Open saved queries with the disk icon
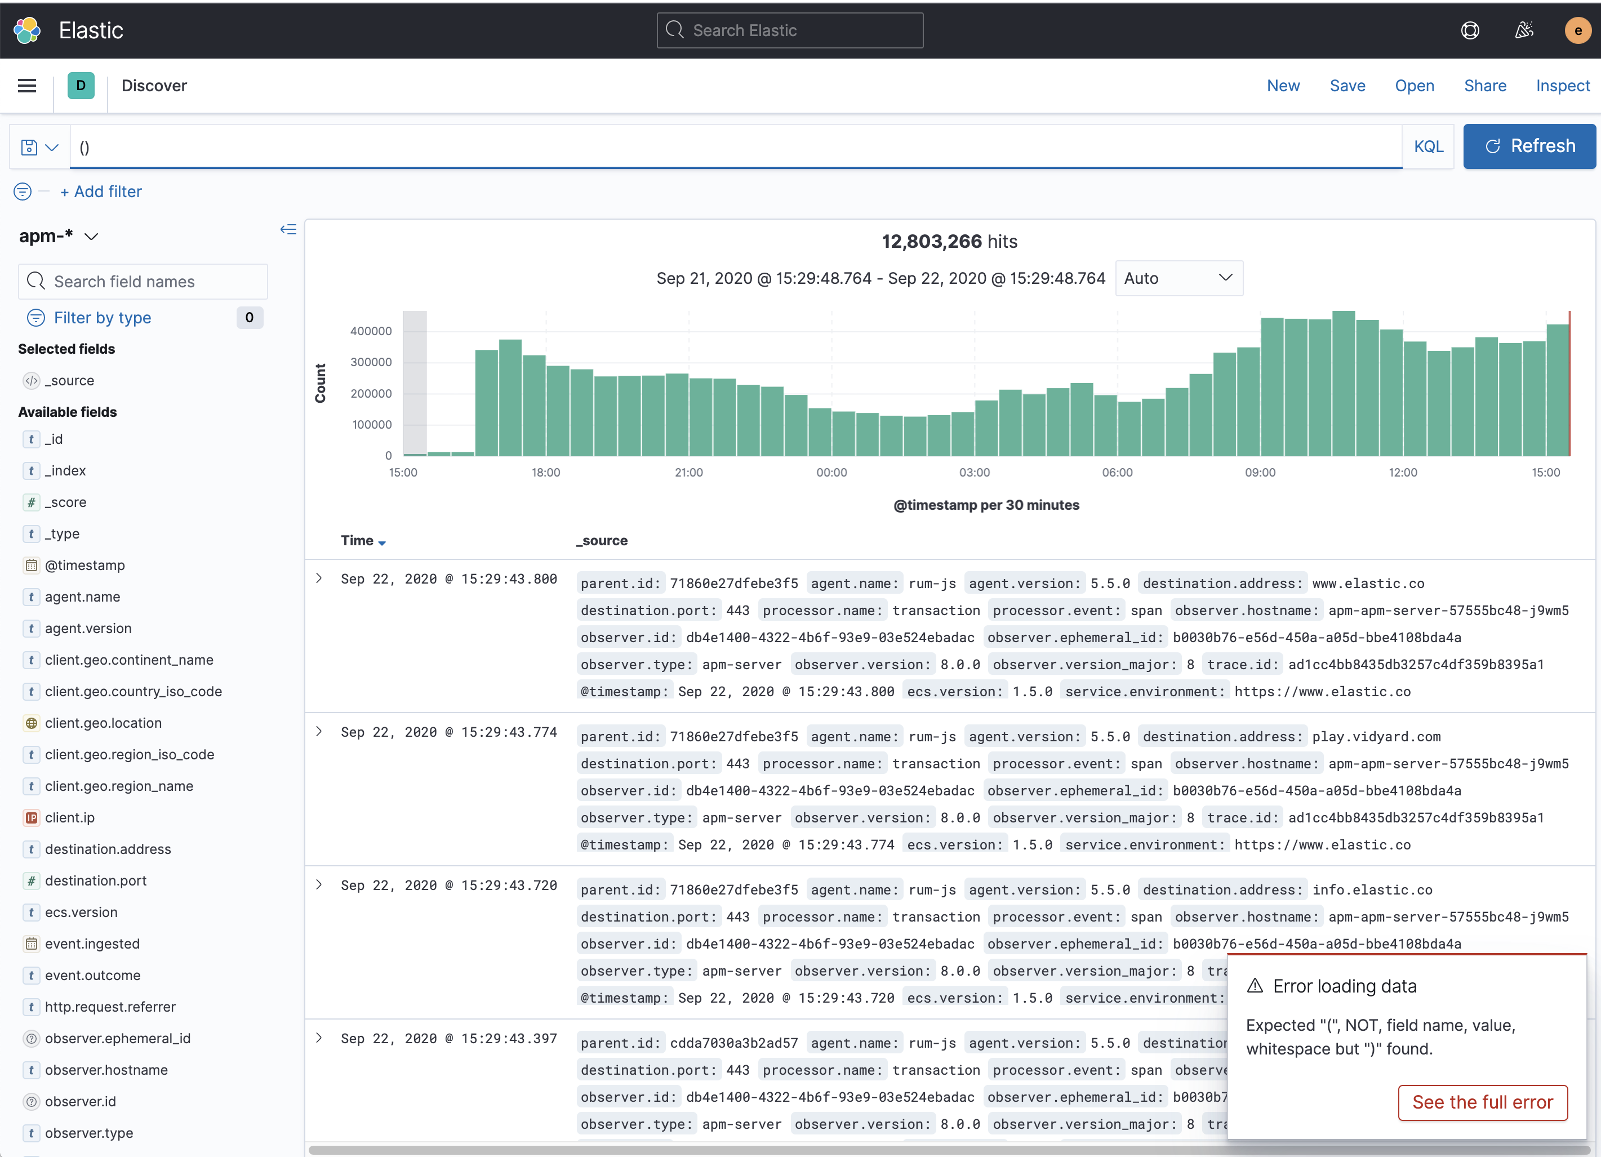 (28, 146)
